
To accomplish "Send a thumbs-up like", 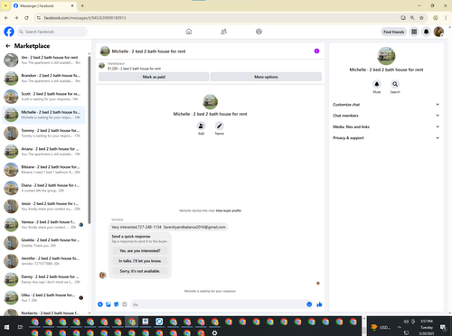I will point(319,304).
